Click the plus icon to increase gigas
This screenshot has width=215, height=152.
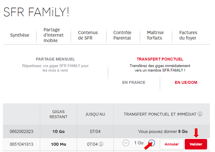pyautogui.click(x=152, y=143)
